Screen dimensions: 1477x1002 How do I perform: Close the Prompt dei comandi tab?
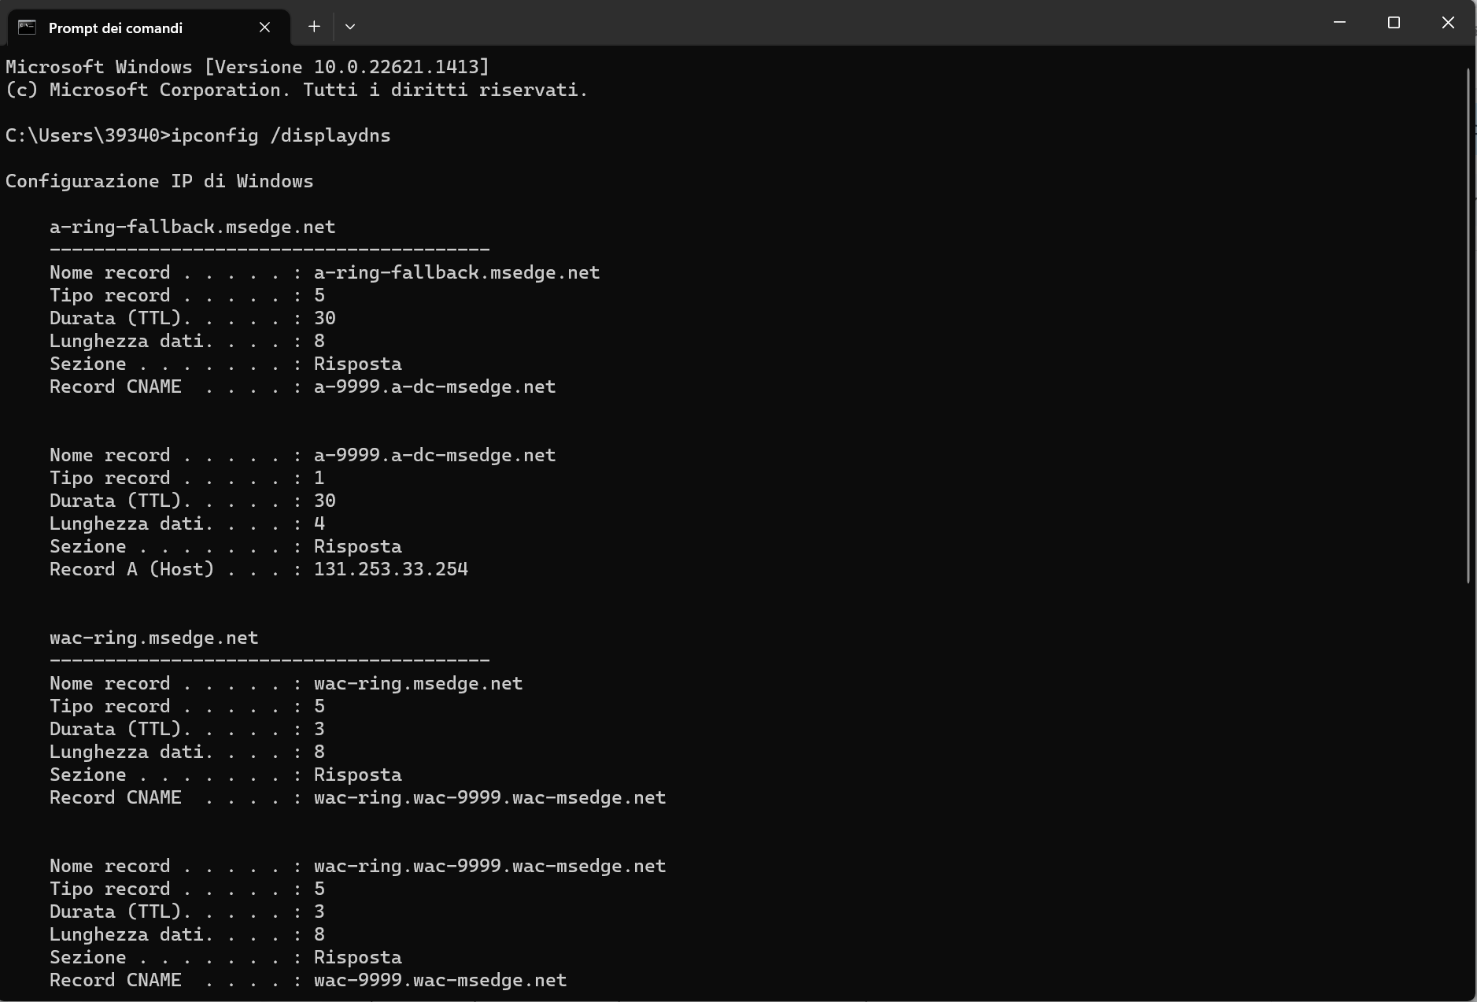point(264,28)
